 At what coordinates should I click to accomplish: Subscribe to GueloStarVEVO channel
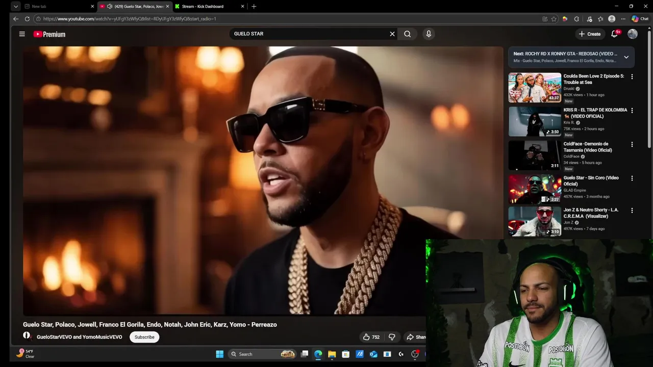click(x=144, y=337)
